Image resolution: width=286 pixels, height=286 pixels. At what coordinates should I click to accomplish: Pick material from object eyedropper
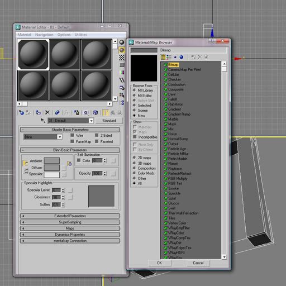43,121
